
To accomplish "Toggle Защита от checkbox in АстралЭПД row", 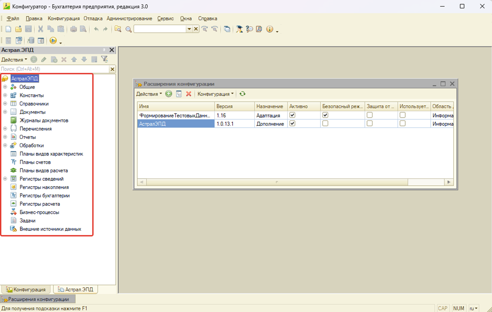I will [x=370, y=123].
